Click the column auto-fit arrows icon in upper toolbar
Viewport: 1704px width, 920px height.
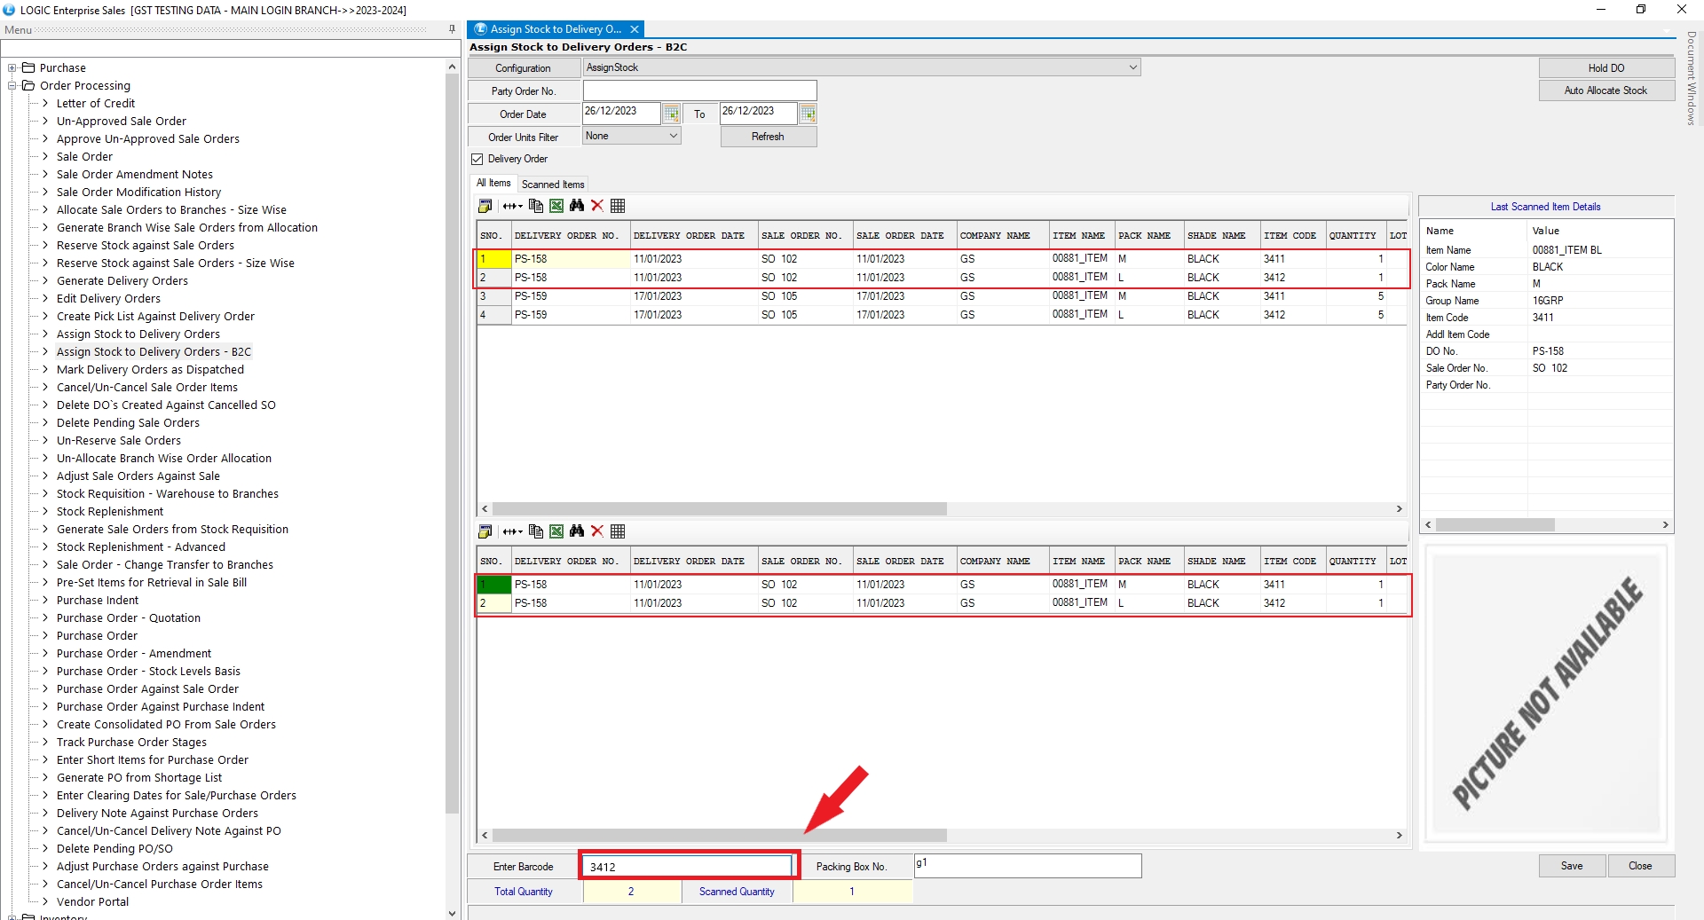[512, 206]
